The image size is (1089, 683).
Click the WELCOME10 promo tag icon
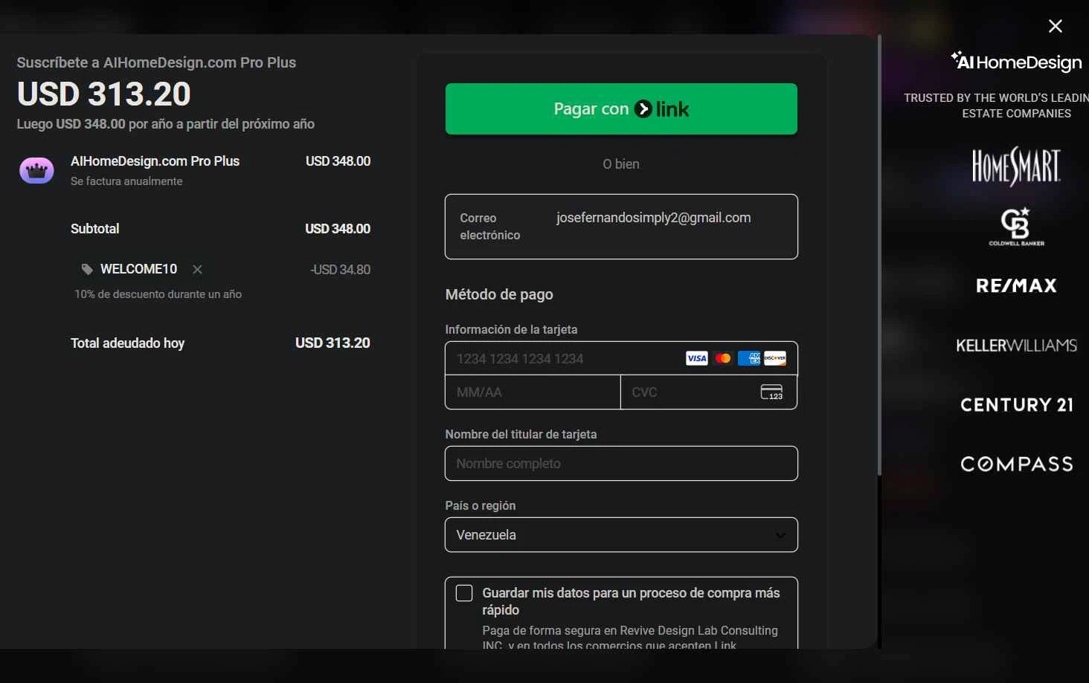(x=87, y=269)
